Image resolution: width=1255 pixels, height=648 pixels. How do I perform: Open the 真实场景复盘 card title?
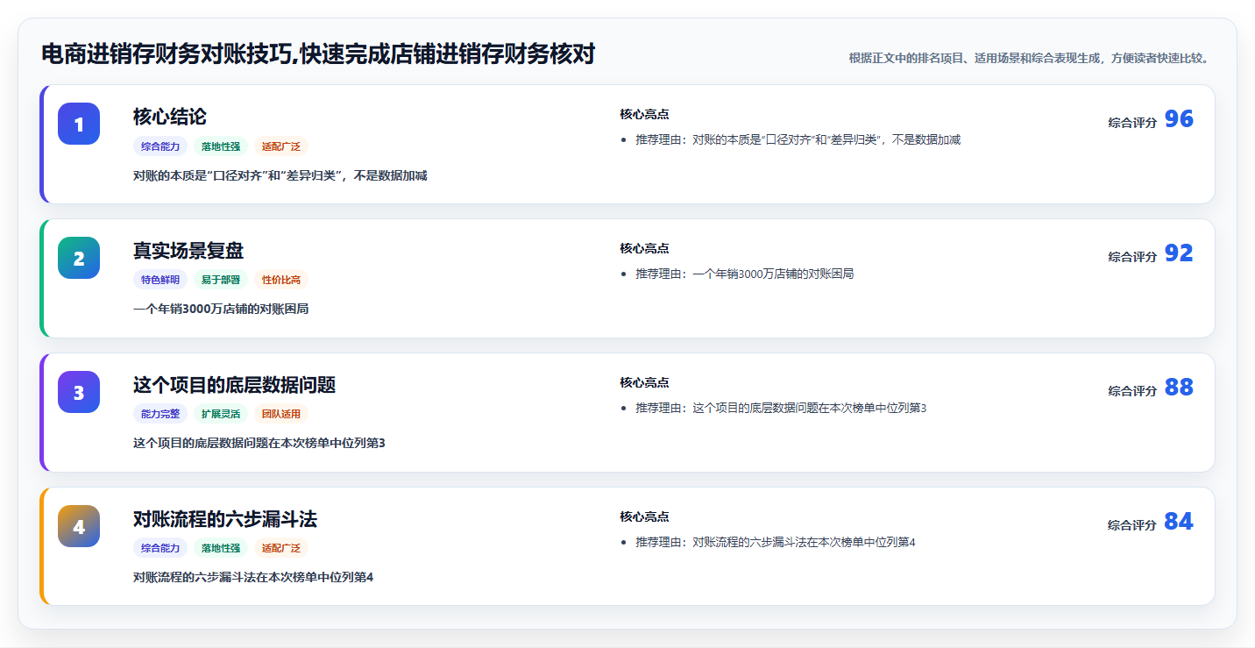(188, 251)
